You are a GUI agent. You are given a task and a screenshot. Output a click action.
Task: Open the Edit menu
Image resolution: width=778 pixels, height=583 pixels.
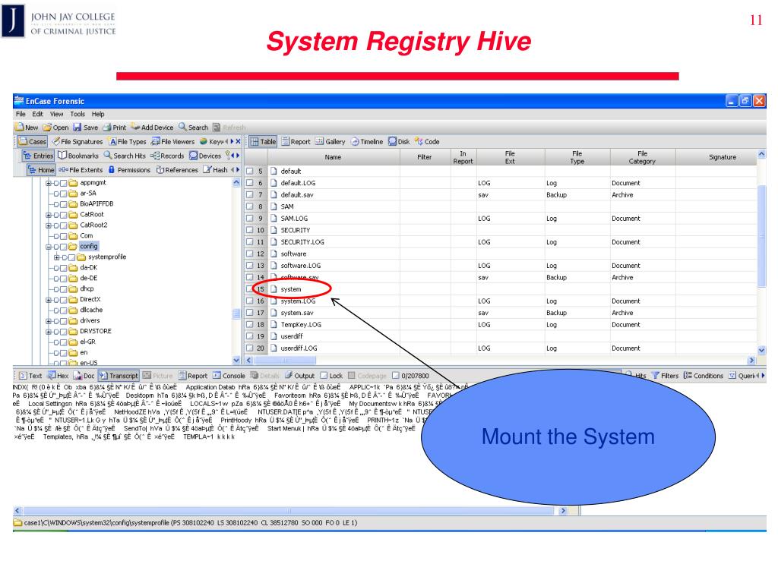pos(38,114)
